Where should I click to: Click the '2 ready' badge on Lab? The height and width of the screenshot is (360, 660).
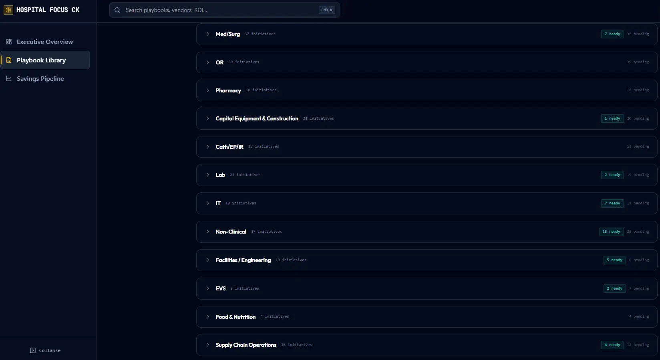point(612,175)
